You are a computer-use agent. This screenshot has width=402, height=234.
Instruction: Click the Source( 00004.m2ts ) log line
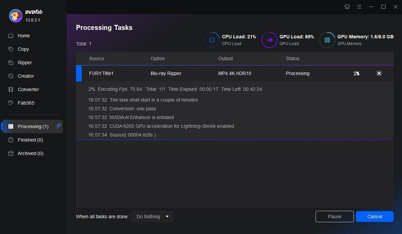click(x=122, y=135)
